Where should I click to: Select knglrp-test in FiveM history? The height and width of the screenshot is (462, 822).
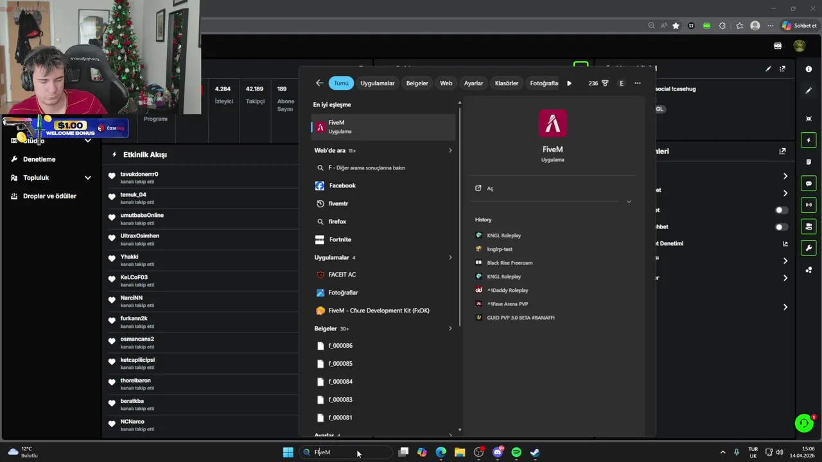tap(500, 249)
